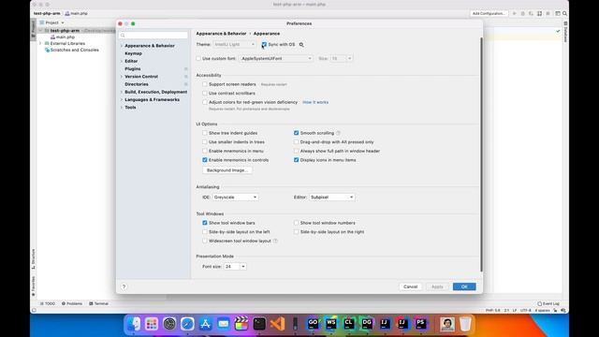This screenshot has width=599, height=337.
Task: Enable Use contrast scrollbars
Action: [x=205, y=94]
